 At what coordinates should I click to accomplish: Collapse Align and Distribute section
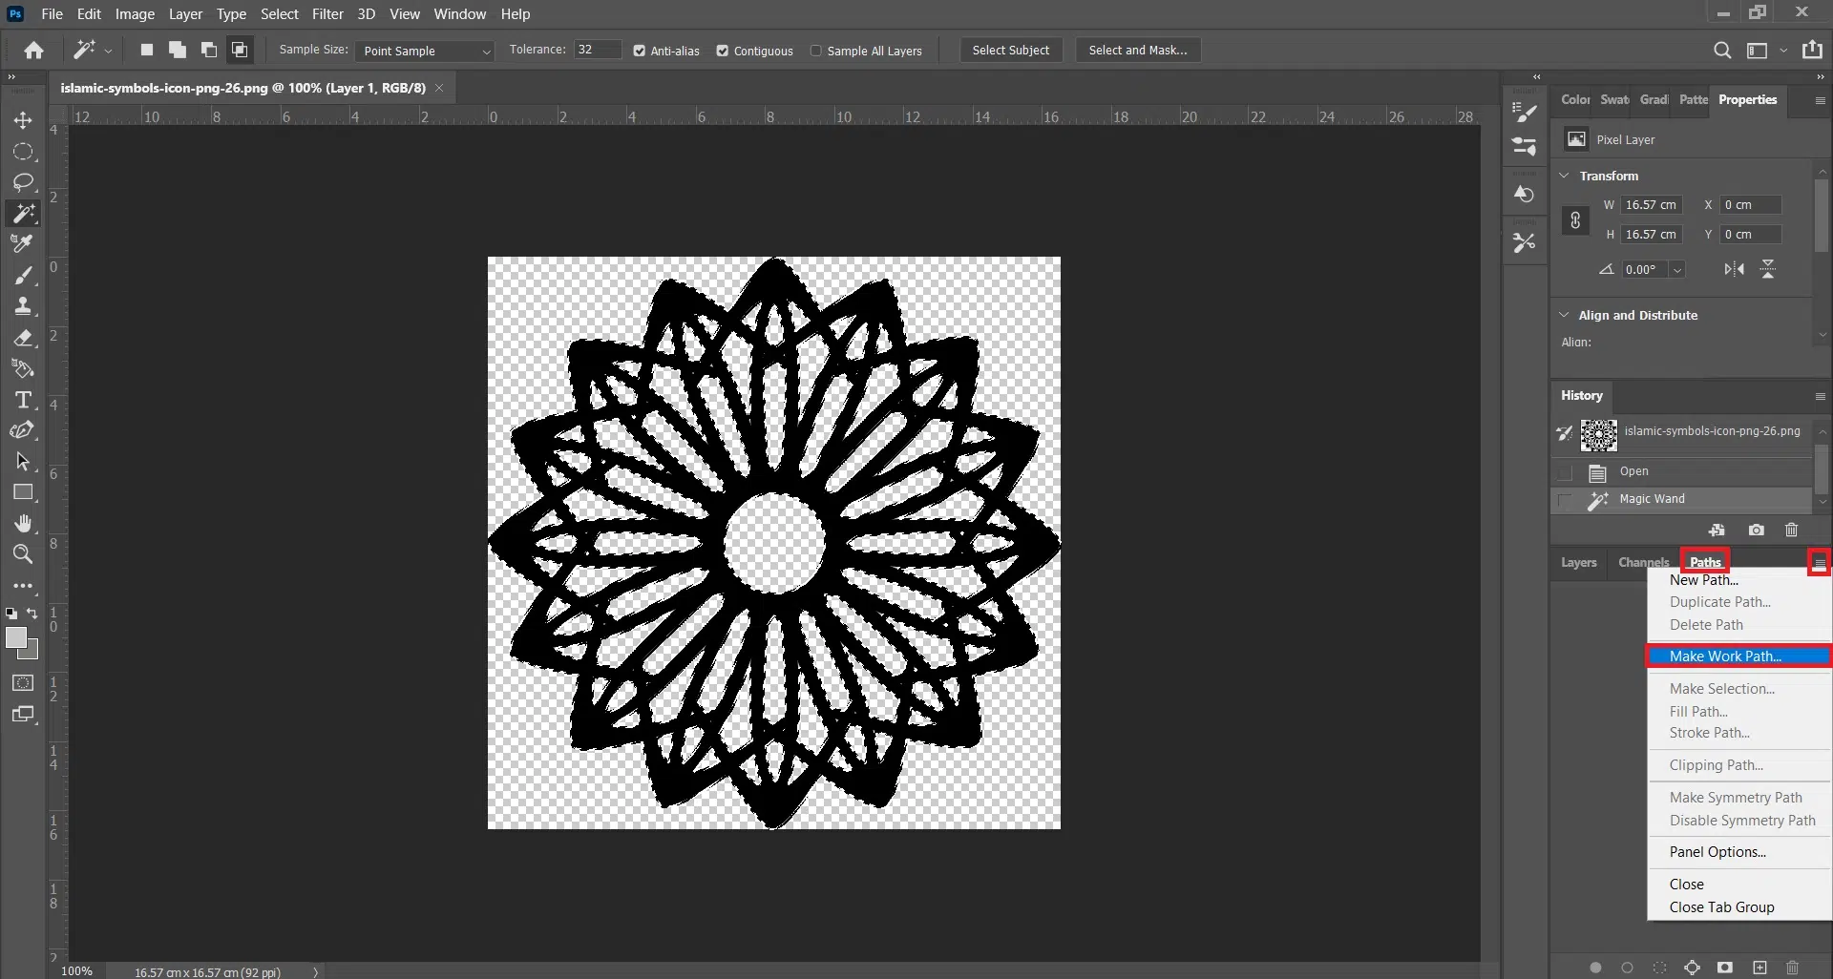(x=1564, y=315)
